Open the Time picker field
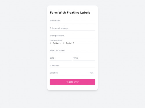 (84, 58)
